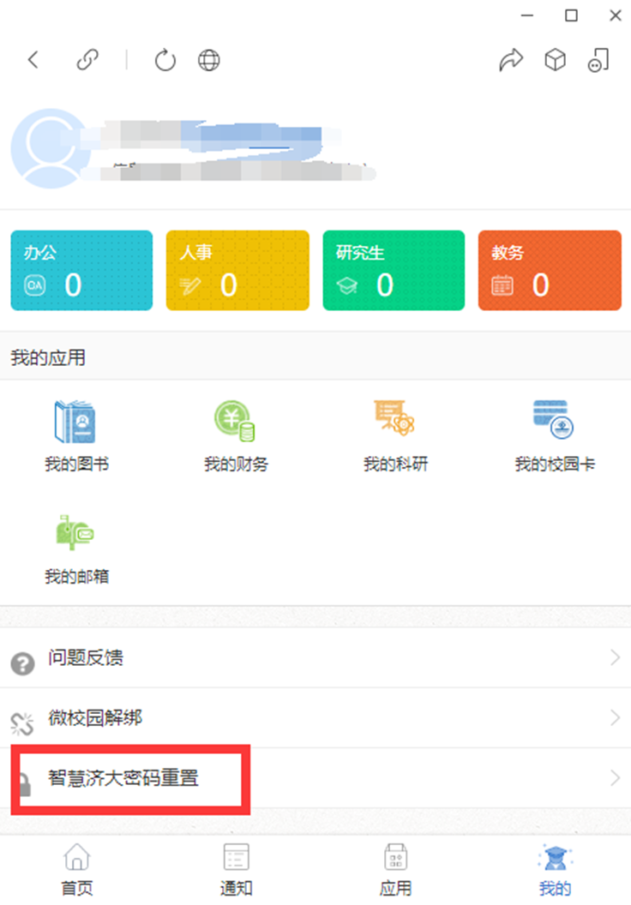
Task: Click the share forward arrow icon
Action: [511, 60]
